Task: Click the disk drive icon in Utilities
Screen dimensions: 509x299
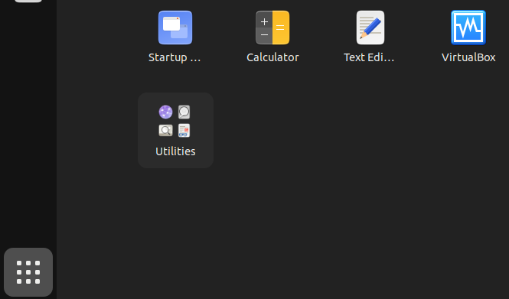Action: tap(184, 112)
